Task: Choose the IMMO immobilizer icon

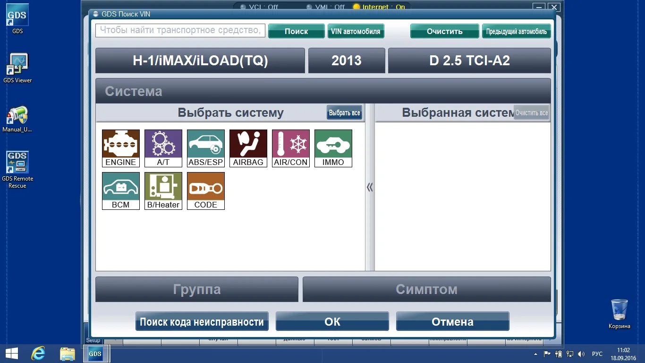Action: pyautogui.click(x=333, y=148)
